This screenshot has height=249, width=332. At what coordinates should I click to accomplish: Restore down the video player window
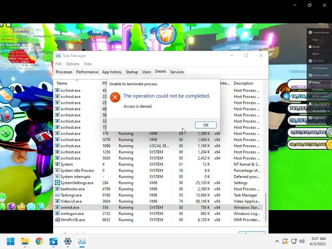[310, 5]
